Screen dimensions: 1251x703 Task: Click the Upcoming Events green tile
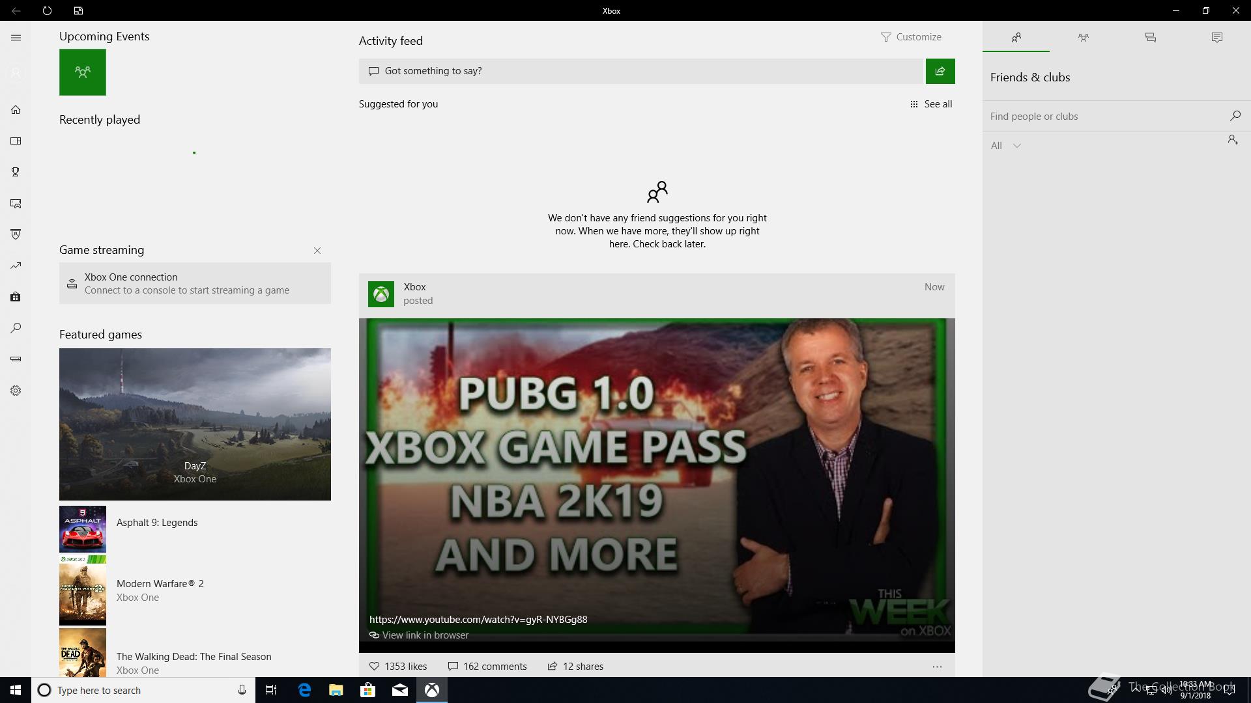coord(83,72)
